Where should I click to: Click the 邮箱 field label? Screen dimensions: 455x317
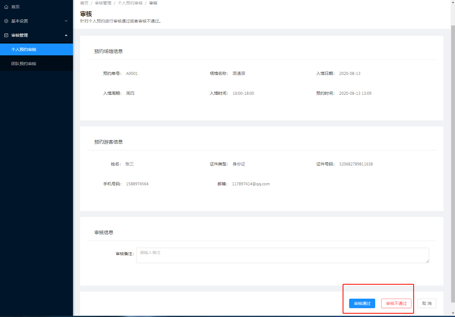(222, 184)
